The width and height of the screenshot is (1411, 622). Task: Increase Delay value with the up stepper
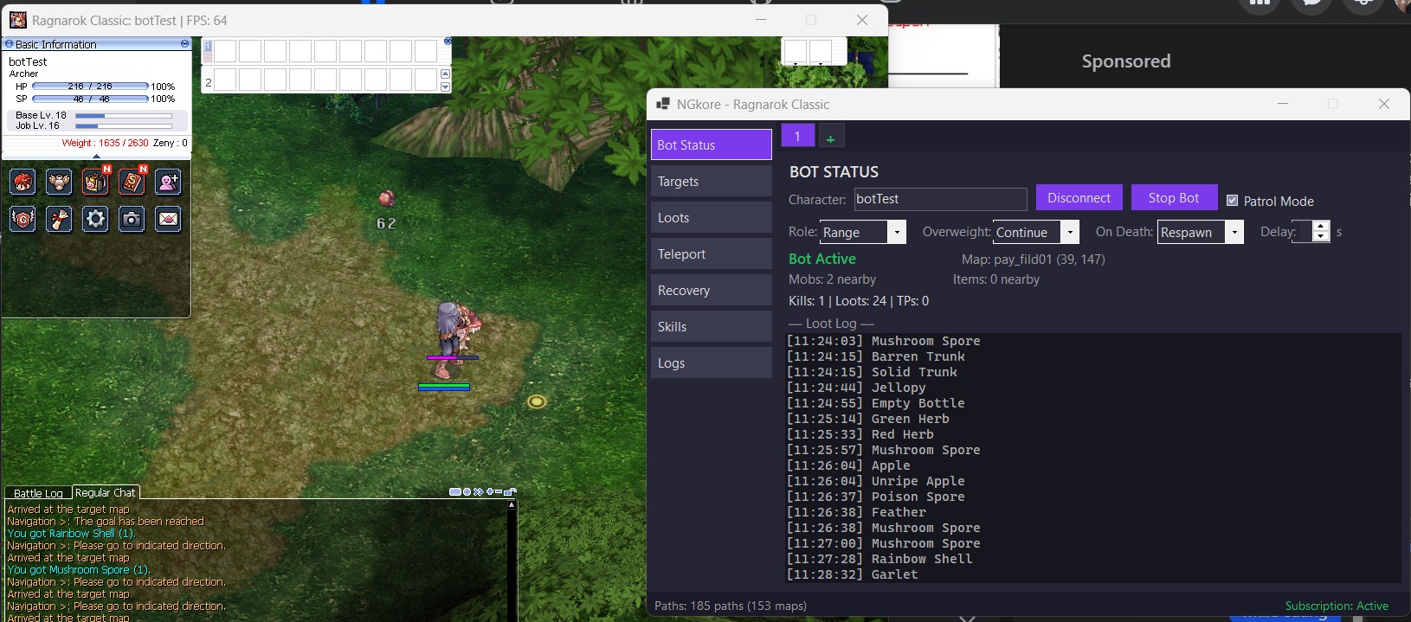click(1321, 227)
